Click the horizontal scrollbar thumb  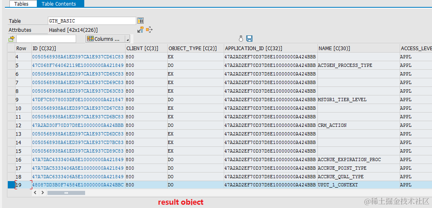(x=66, y=193)
